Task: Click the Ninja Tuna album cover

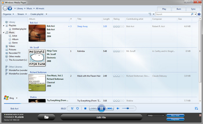Action: tap(37, 58)
